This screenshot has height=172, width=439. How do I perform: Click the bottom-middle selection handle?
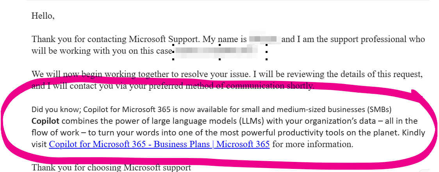(x=219, y=60)
